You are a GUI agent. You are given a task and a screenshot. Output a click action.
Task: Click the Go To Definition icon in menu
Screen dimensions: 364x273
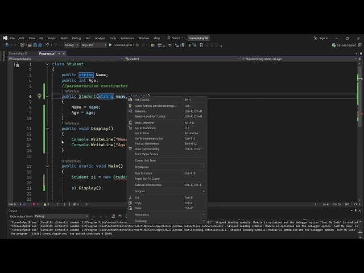[130, 128]
